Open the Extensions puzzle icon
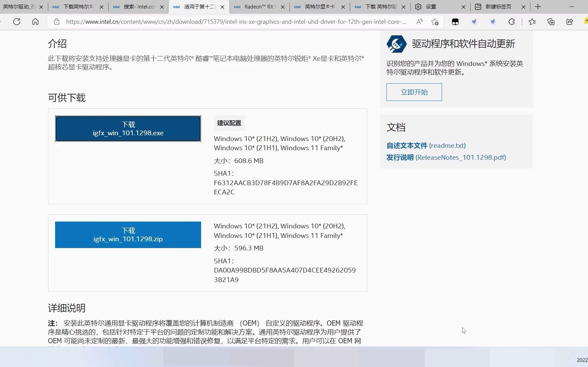The image size is (588, 367). pyautogui.click(x=511, y=22)
